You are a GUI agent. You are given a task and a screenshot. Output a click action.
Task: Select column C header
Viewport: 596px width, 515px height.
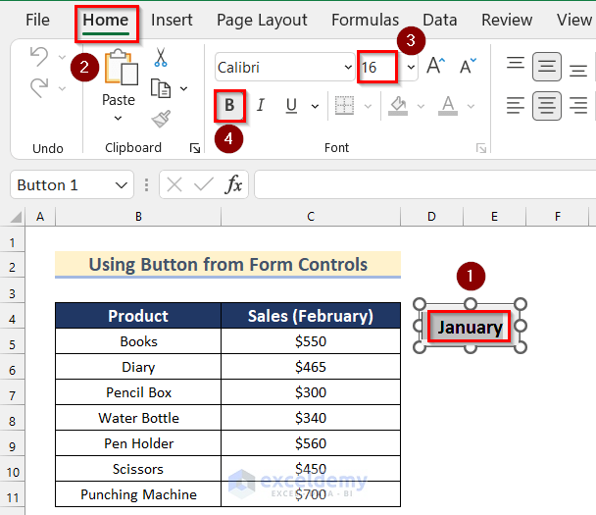coord(311,217)
